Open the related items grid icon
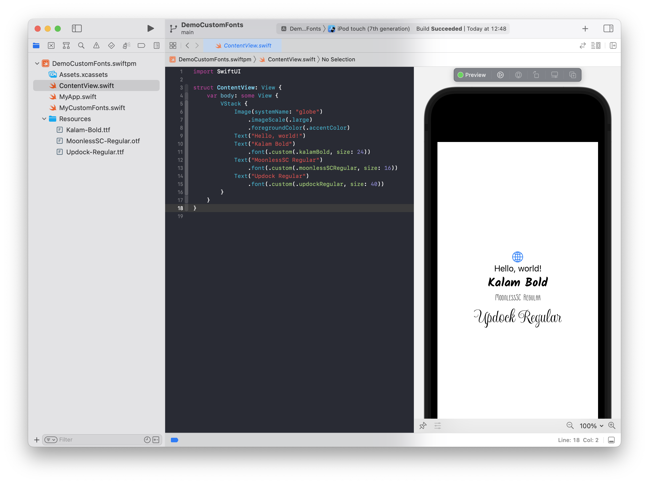 tap(173, 45)
